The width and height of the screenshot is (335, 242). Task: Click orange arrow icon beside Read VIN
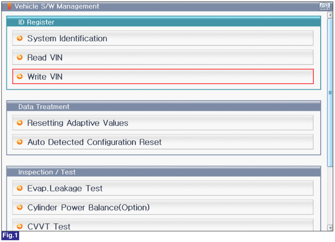(x=20, y=57)
